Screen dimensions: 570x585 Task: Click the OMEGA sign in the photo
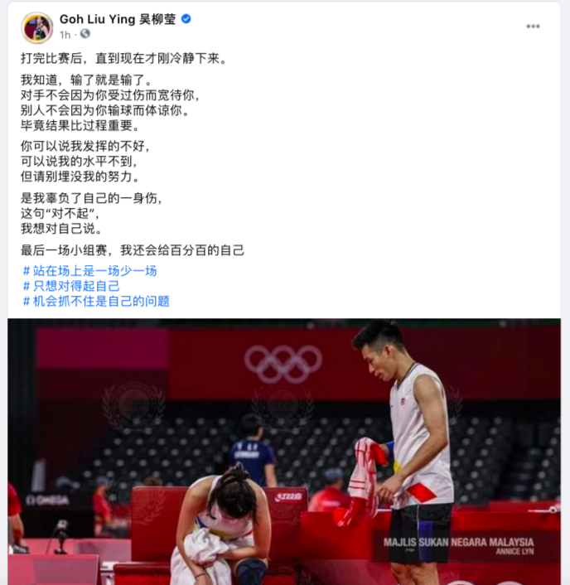[47, 500]
